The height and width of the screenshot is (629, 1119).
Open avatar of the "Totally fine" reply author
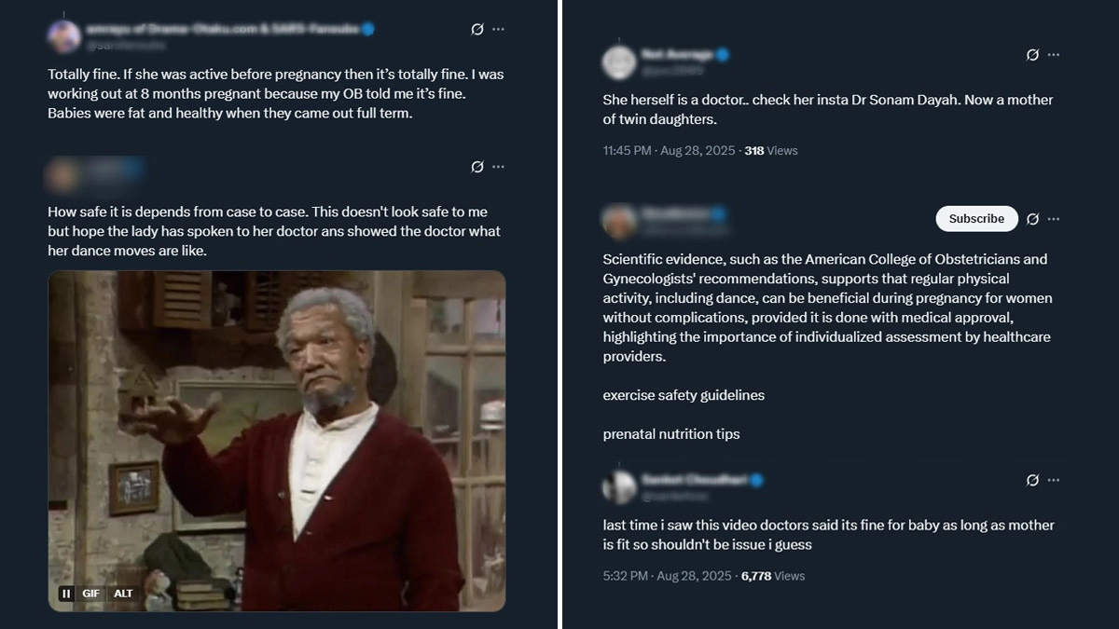point(64,35)
